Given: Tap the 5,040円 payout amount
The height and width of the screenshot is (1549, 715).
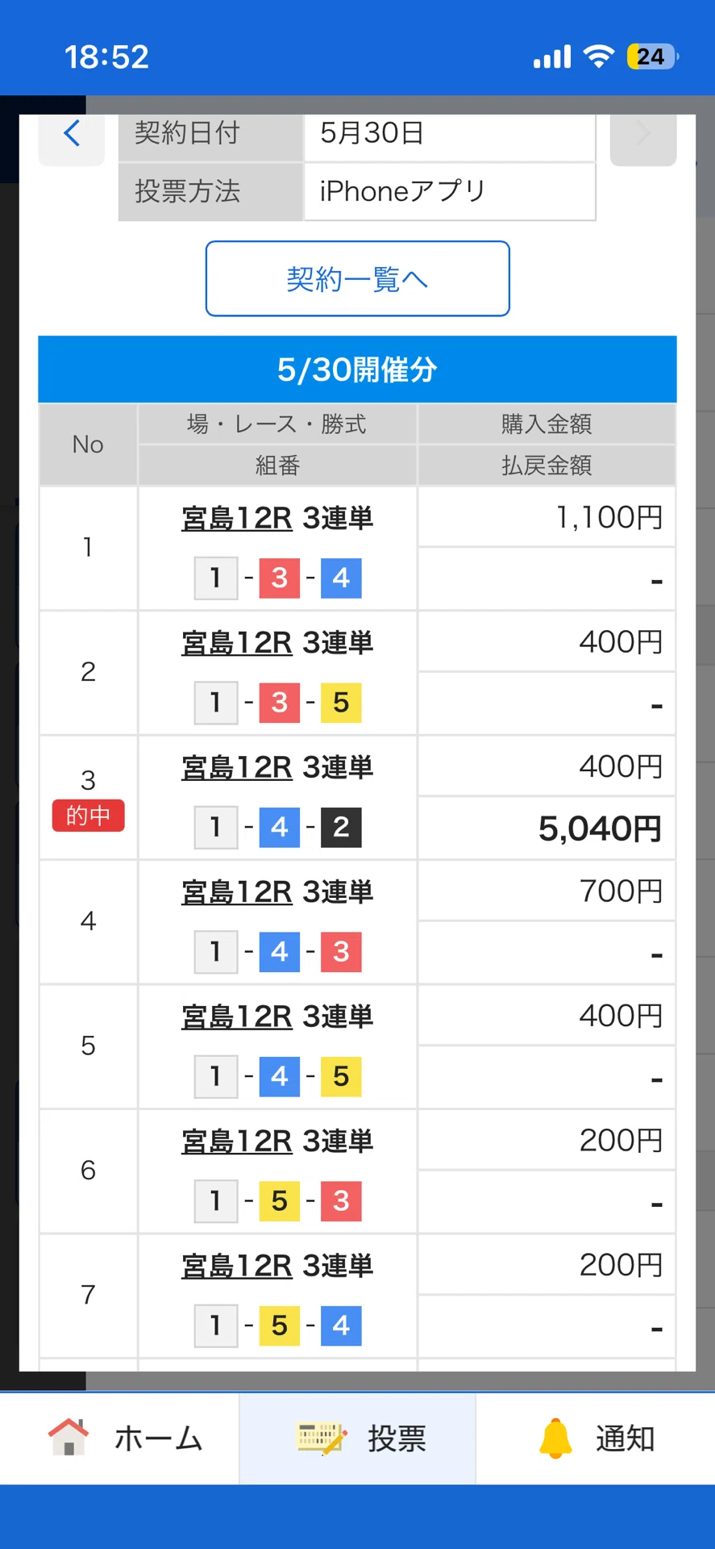Looking at the screenshot, I should [600, 829].
